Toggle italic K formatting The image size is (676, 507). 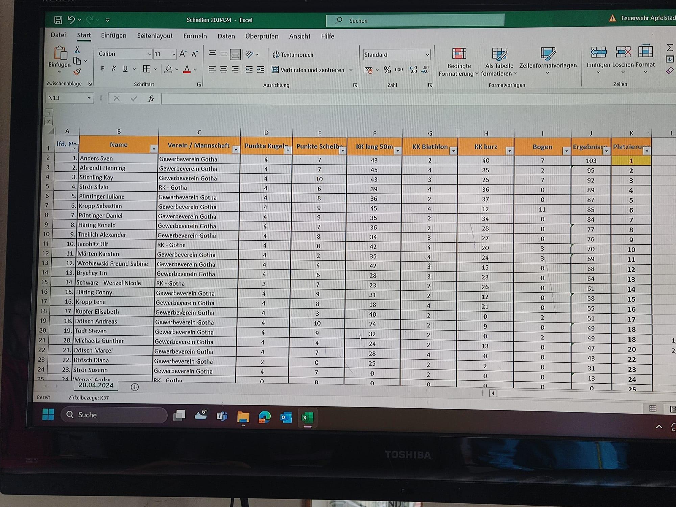pyautogui.click(x=114, y=69)
